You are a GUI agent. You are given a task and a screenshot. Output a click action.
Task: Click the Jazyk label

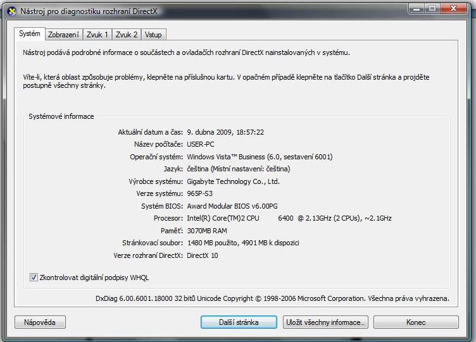click(x=173, y=169)
